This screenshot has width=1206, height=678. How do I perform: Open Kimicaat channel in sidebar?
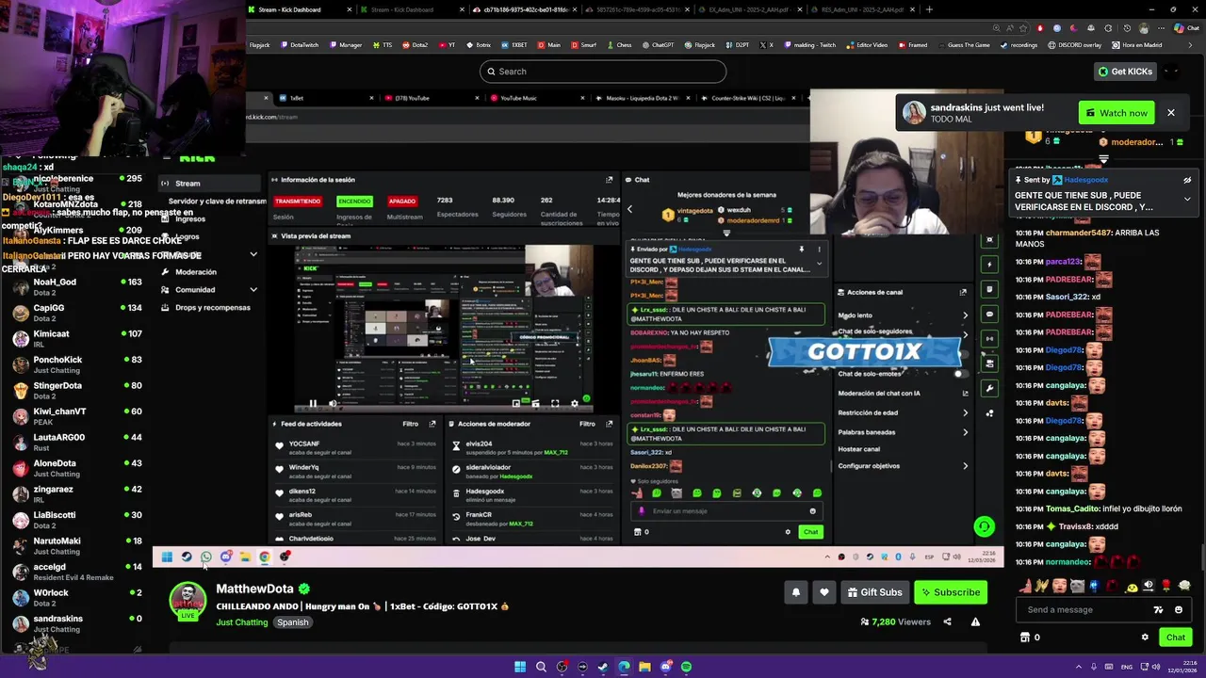pos(77,338)
